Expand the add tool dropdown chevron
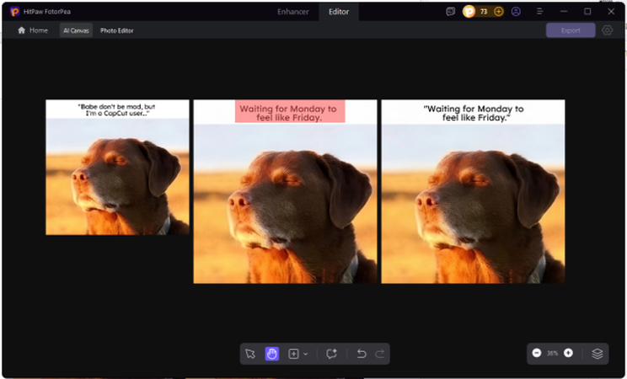 pos(306,355)
